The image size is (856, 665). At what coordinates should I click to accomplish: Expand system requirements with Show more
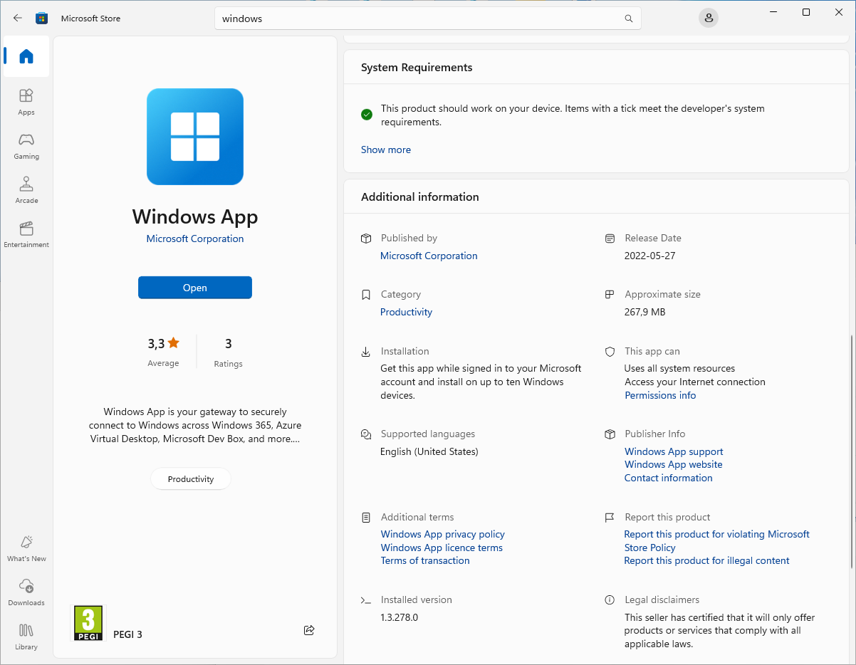coord(386,150)
